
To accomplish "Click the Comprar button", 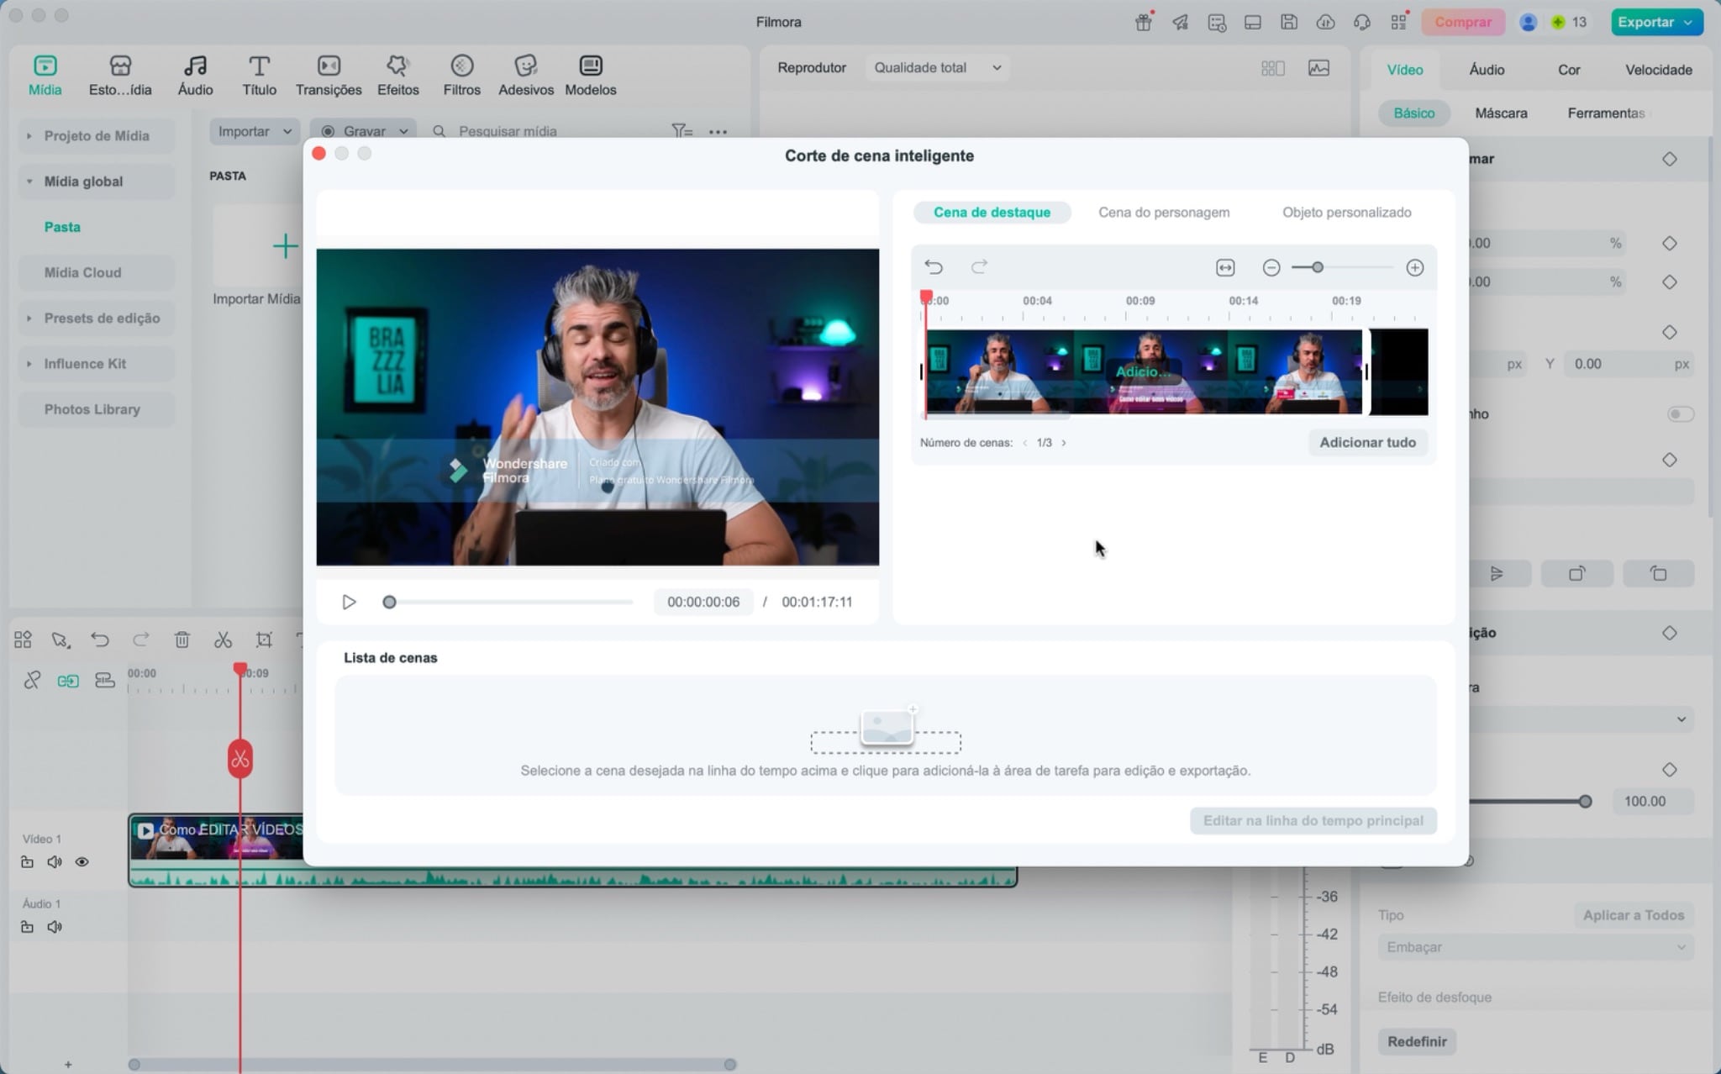I will (x=1462, y=23).
